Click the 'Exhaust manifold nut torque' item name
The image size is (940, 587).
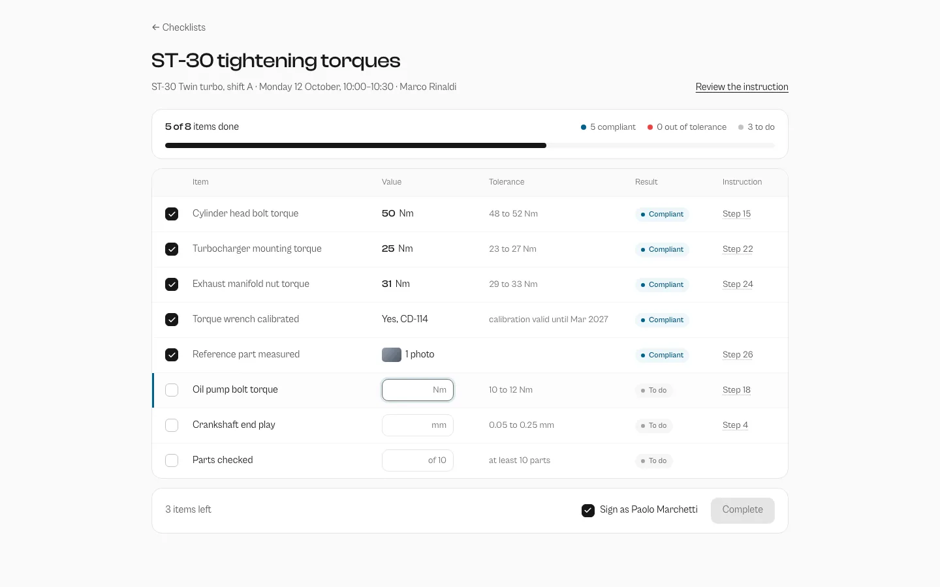[x=251, y=284]
